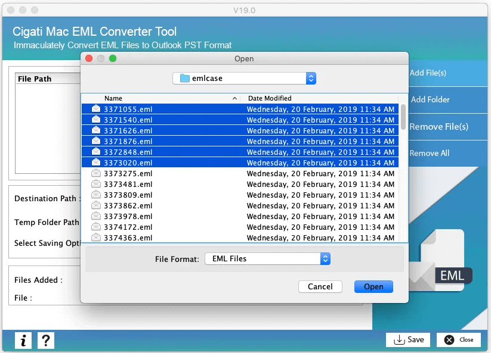The image size is (491, 353).
Task: Click the Close button in main window
Action: pos(459,339)
